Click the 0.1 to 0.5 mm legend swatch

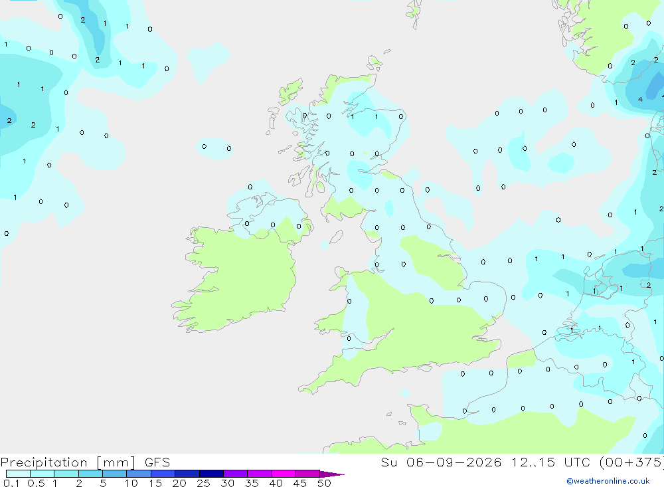(18, 474)
